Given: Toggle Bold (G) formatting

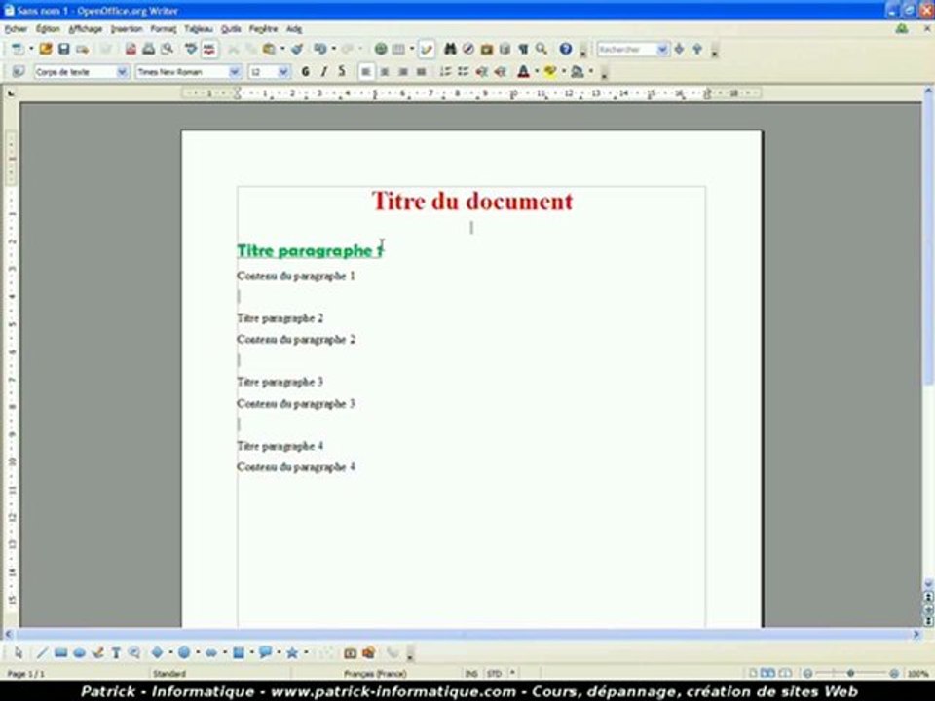Looking at the screenshot, I should (305, 71).
